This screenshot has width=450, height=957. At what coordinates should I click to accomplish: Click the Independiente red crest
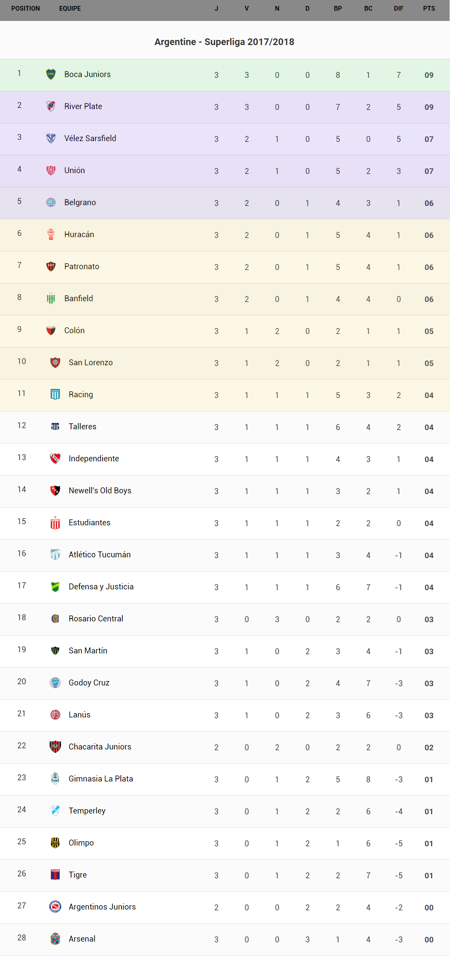tap(55, 459)
